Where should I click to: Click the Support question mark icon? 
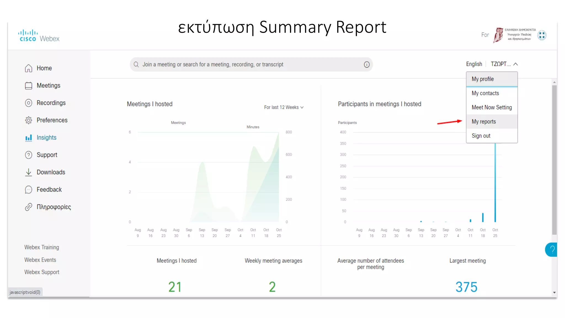28,155
